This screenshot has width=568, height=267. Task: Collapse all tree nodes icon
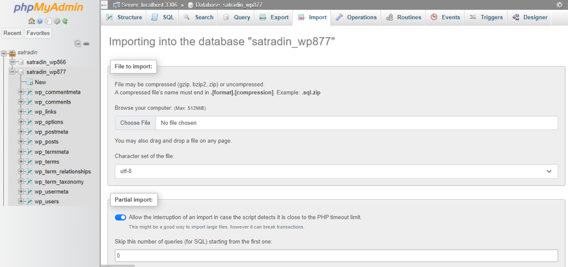(78, 43)
